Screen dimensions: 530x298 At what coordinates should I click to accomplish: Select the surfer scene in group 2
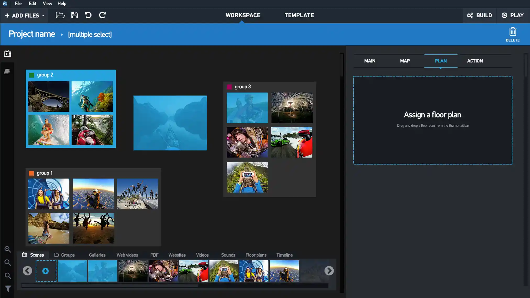[49, 130]
